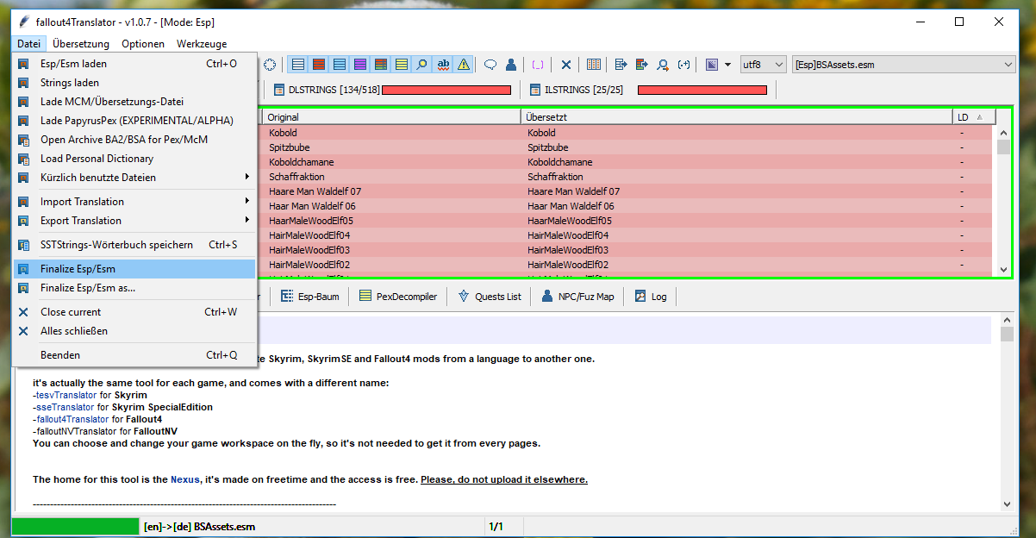Click the strings table vertical scrollbar down arrow

pos(1003,270)
